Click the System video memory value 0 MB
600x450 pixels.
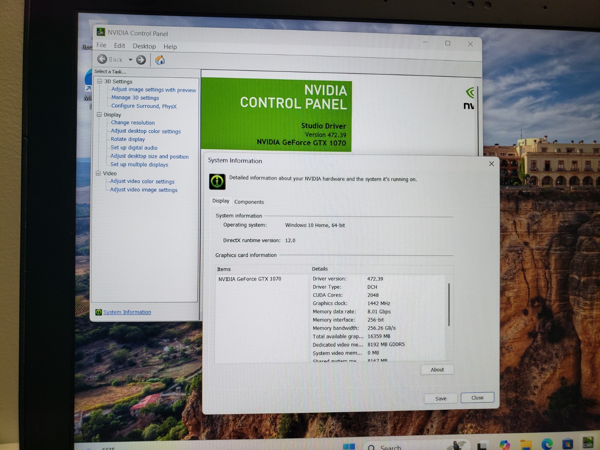pyautogui.click(x=373, y=353)
